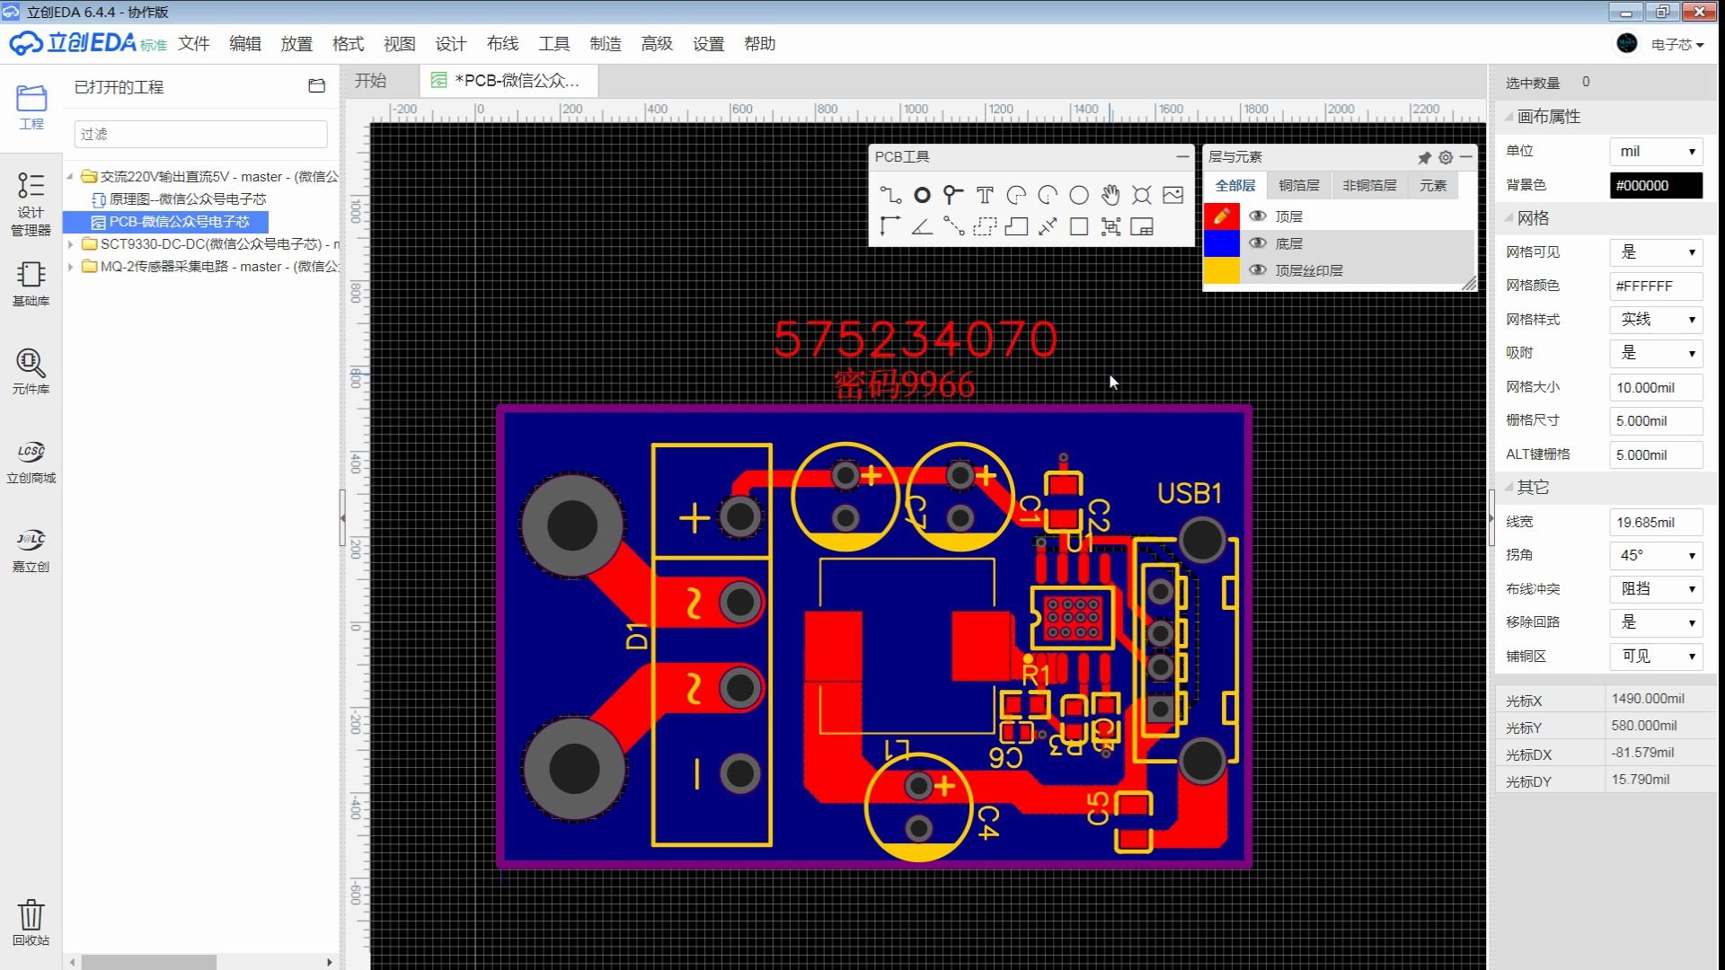Open the 回收站 recycle bin

[31, 922]
